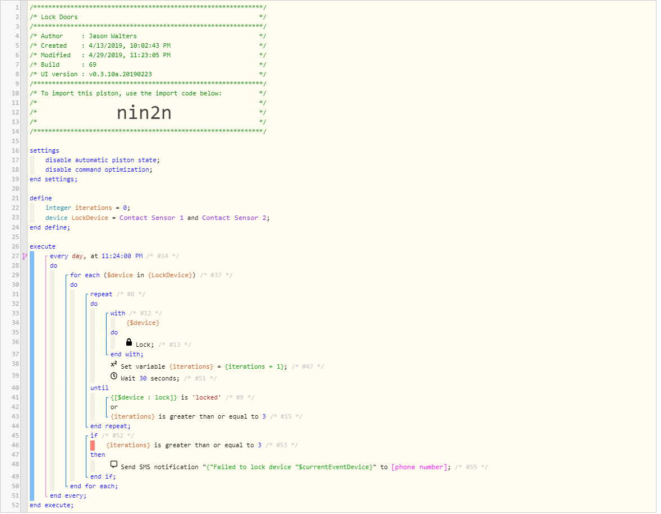Click the 'if' statement on line 45
661x514 pixels.
coord(94,436)
